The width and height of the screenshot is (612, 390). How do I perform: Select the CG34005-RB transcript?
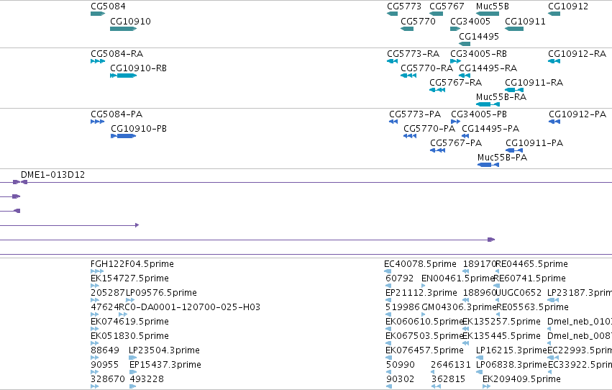(x=455, y=61)
